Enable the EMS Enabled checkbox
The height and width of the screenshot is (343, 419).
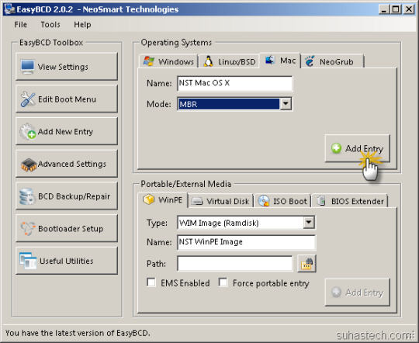tap(151, 282)
